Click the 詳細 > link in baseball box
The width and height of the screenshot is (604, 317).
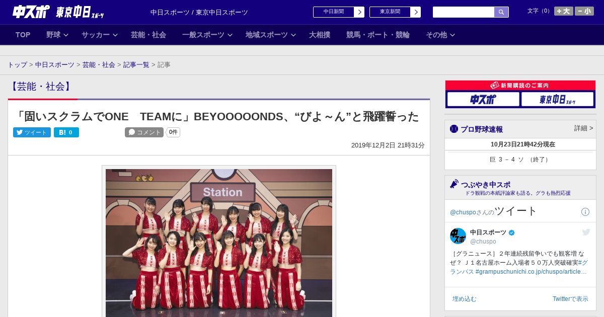click(583, 128)
